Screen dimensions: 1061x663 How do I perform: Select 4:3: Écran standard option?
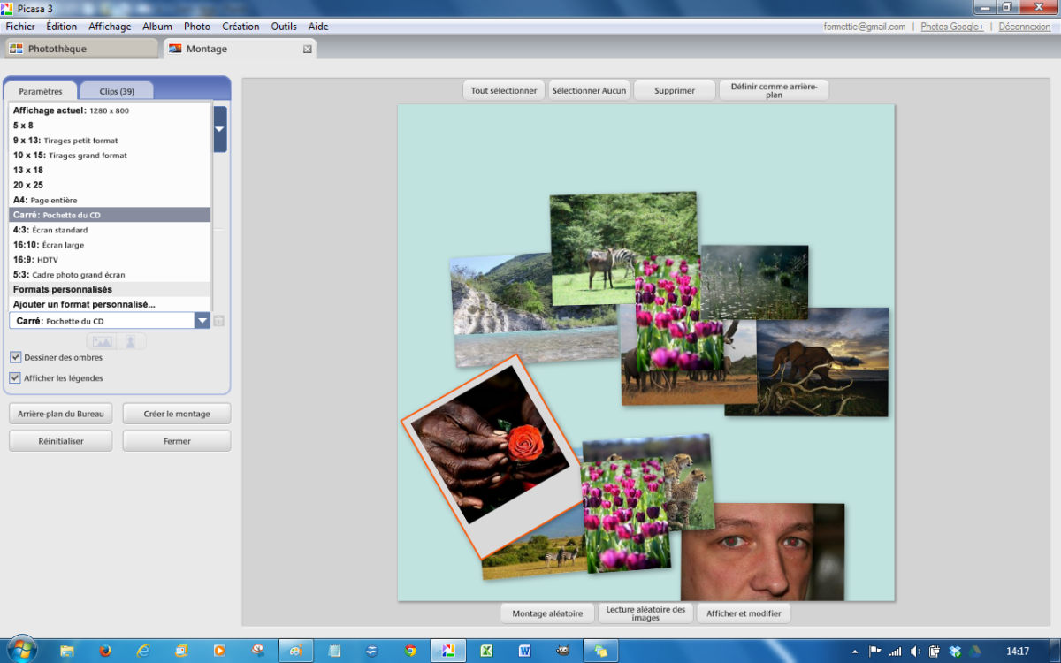click(110, 230)
